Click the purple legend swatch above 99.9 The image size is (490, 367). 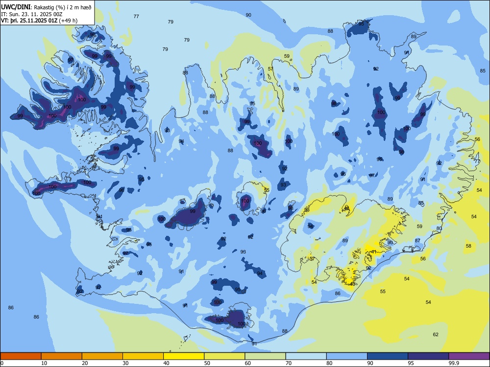pyautogui.click(x=469, y=356)
